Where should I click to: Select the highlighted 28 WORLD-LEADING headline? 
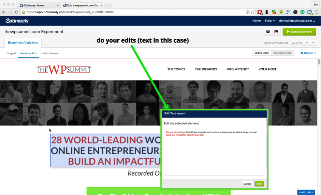[106, 151]
